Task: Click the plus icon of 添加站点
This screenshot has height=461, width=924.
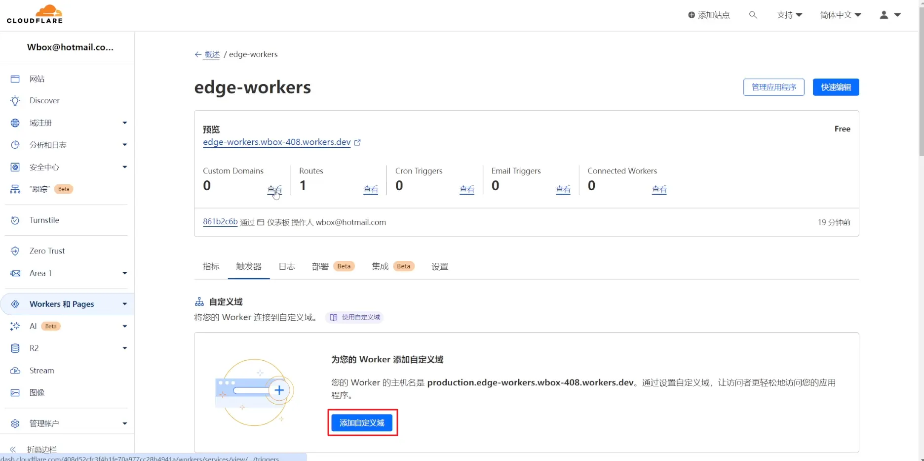Action: click(x=692, y=15)
